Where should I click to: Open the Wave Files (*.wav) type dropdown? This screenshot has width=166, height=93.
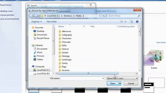(x=122, y=78)
